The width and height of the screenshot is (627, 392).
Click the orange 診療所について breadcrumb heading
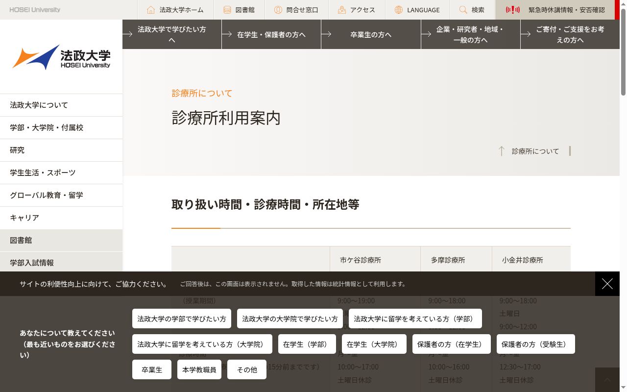202,93
